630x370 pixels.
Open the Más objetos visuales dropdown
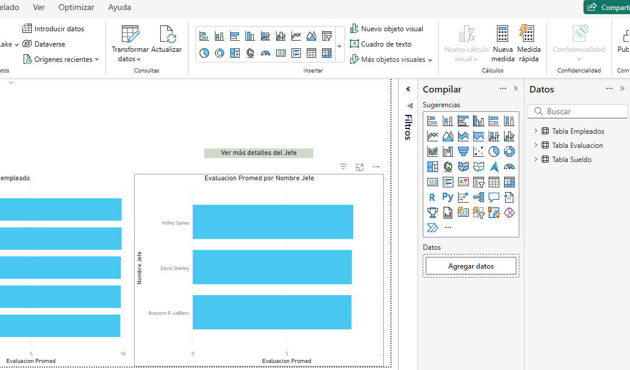[392, 60]
